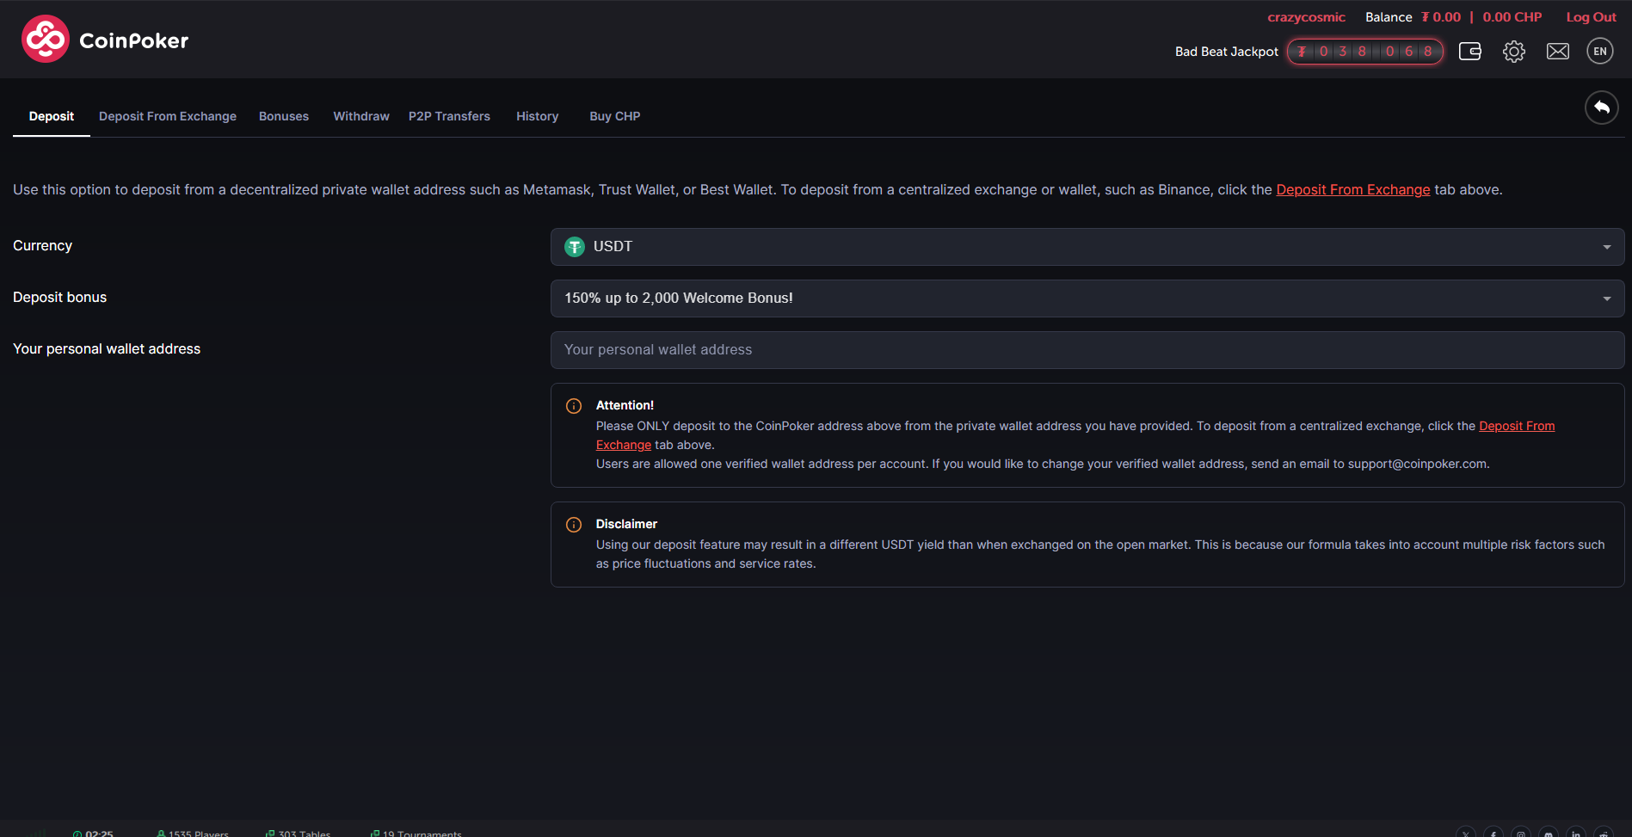The image size is (1632, 837).
Task: Open the Buy CHP tab
Action: pos(615,116)
